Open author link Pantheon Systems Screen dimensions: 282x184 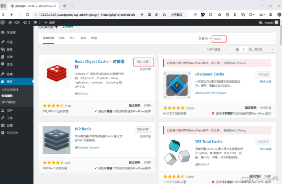pos(89,147)
